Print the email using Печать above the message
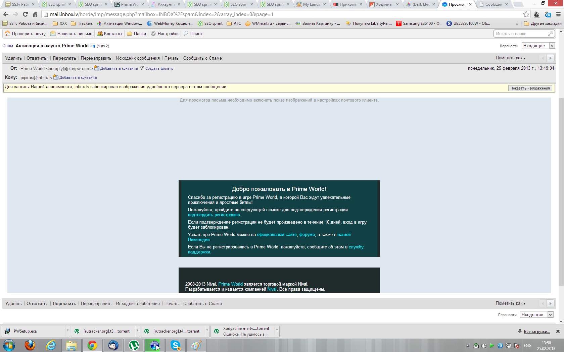 [172, 58]
